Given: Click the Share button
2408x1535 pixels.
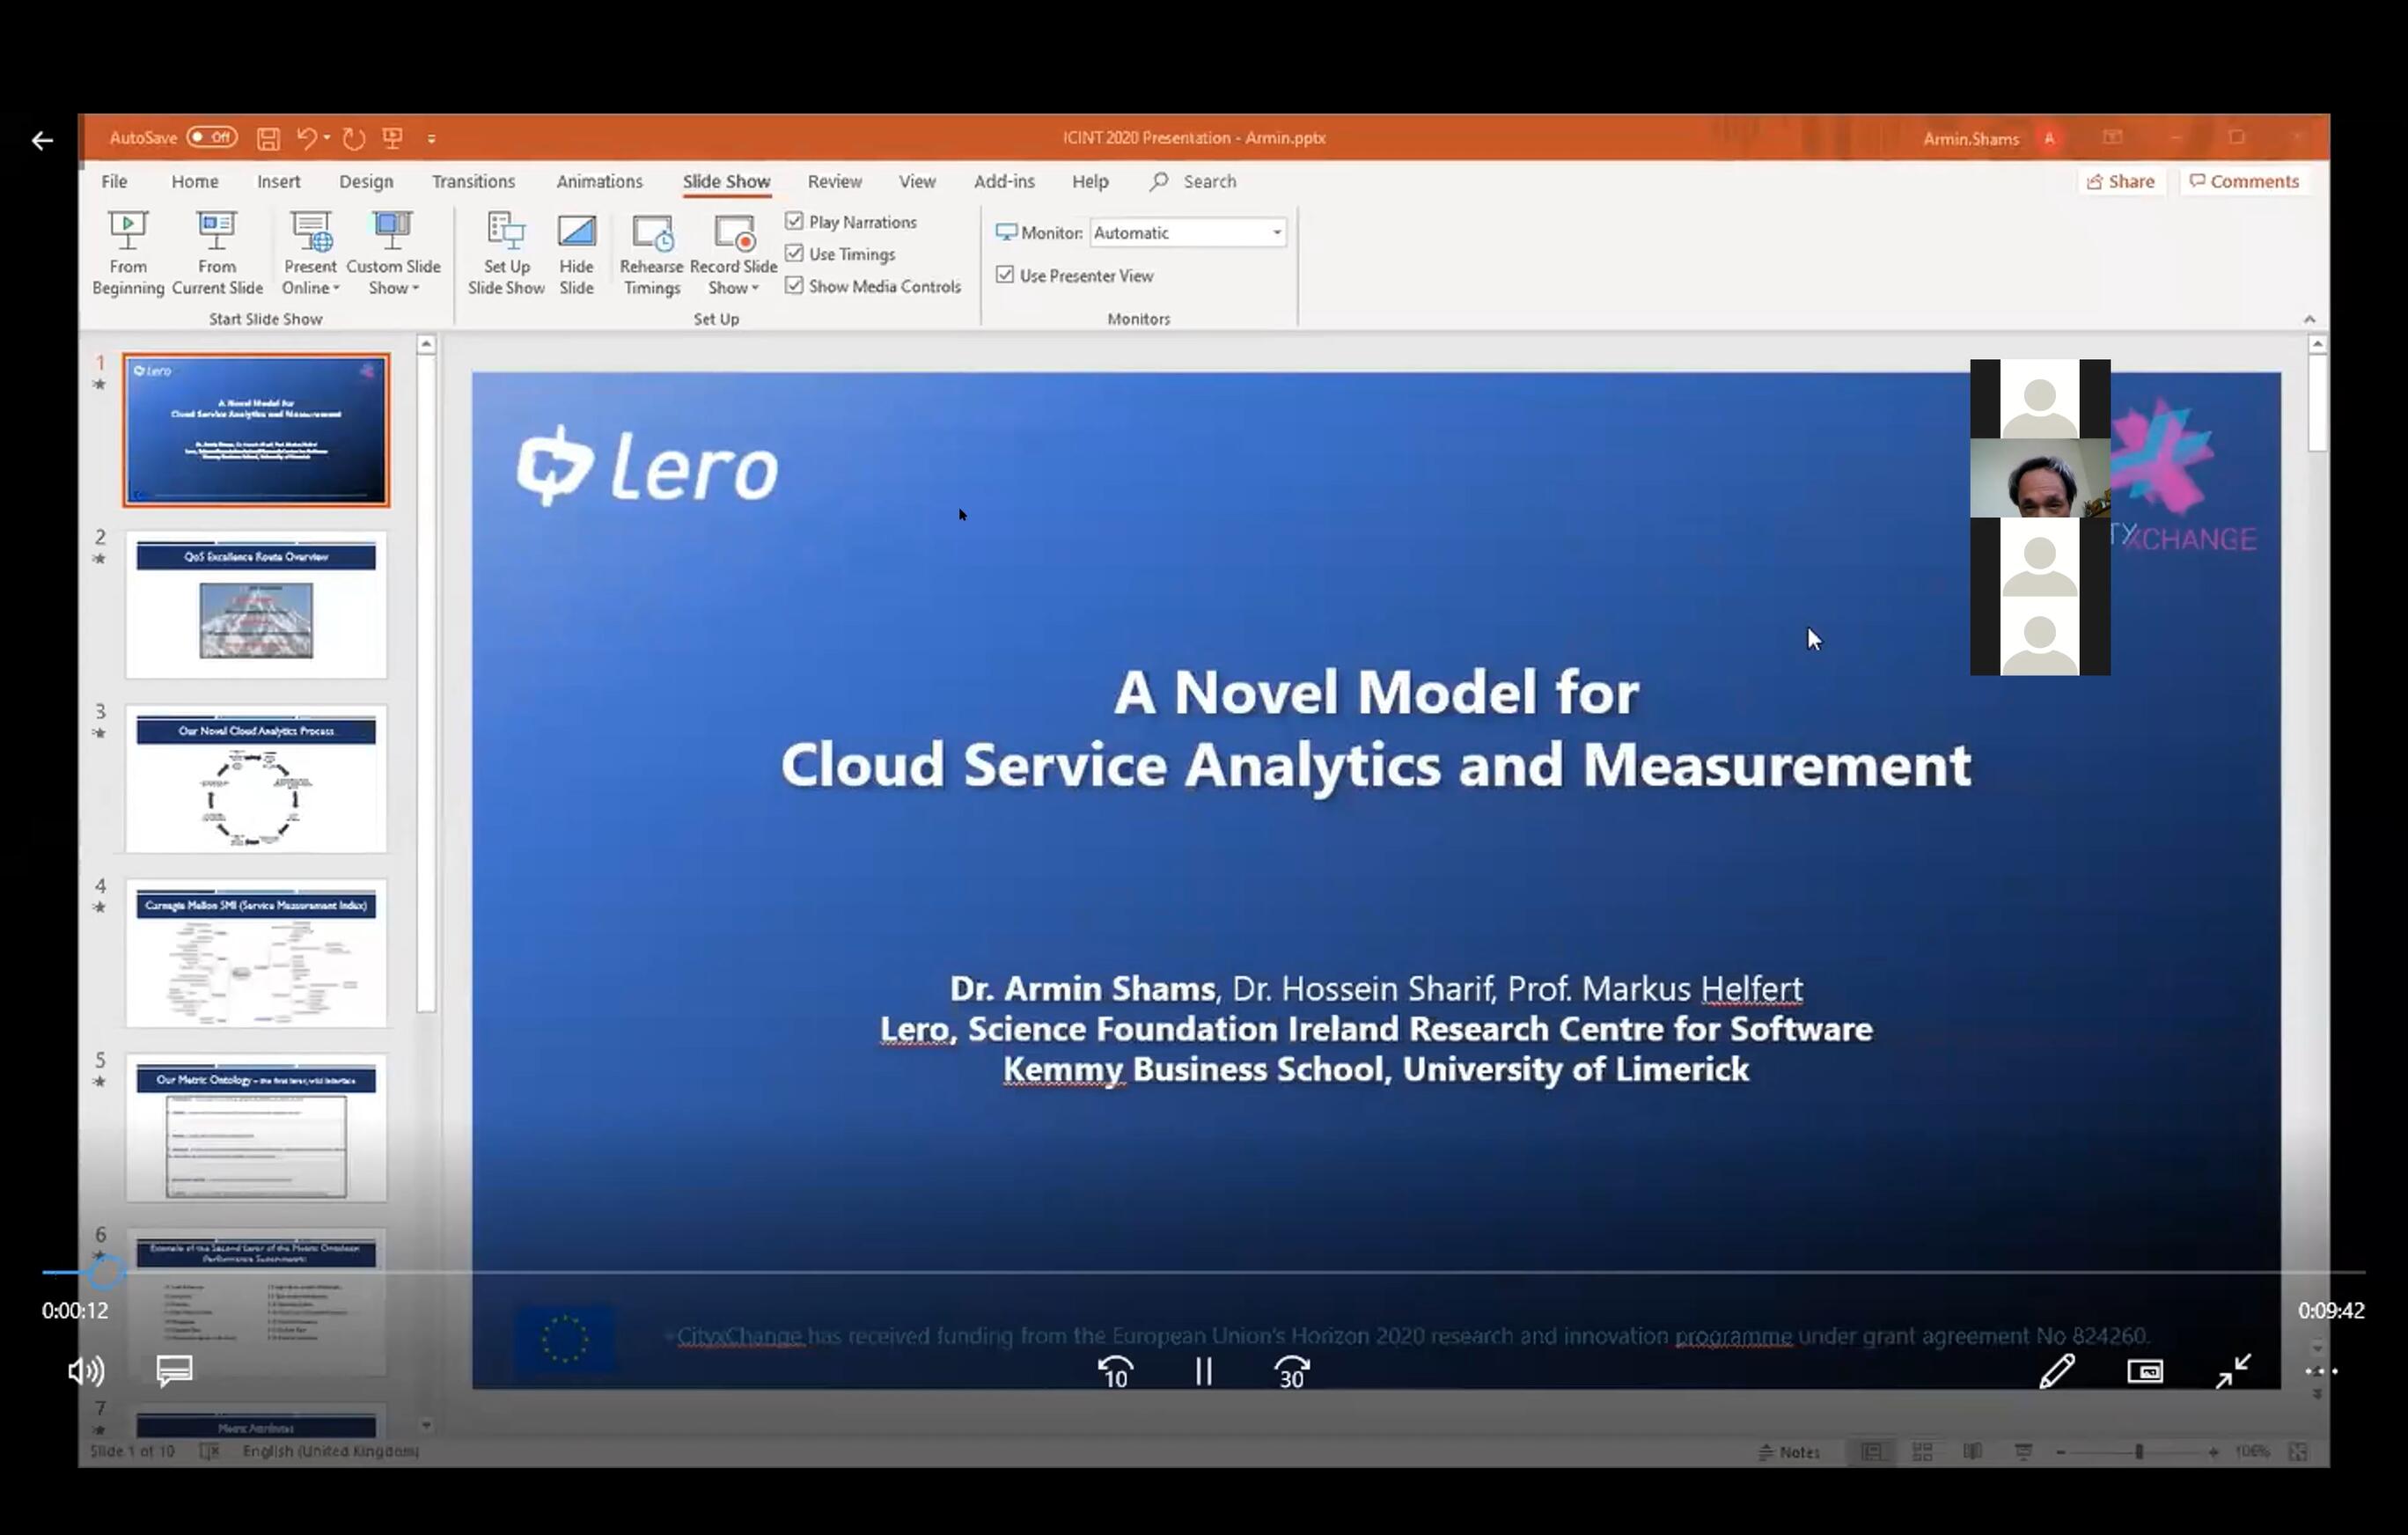Looking at the screenshot, I should point(2121,182).
